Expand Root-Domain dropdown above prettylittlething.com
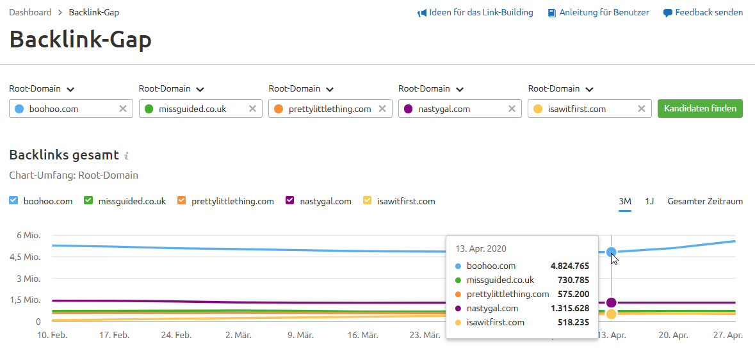Viewport: 755px width, 349px height. (302, 89)
